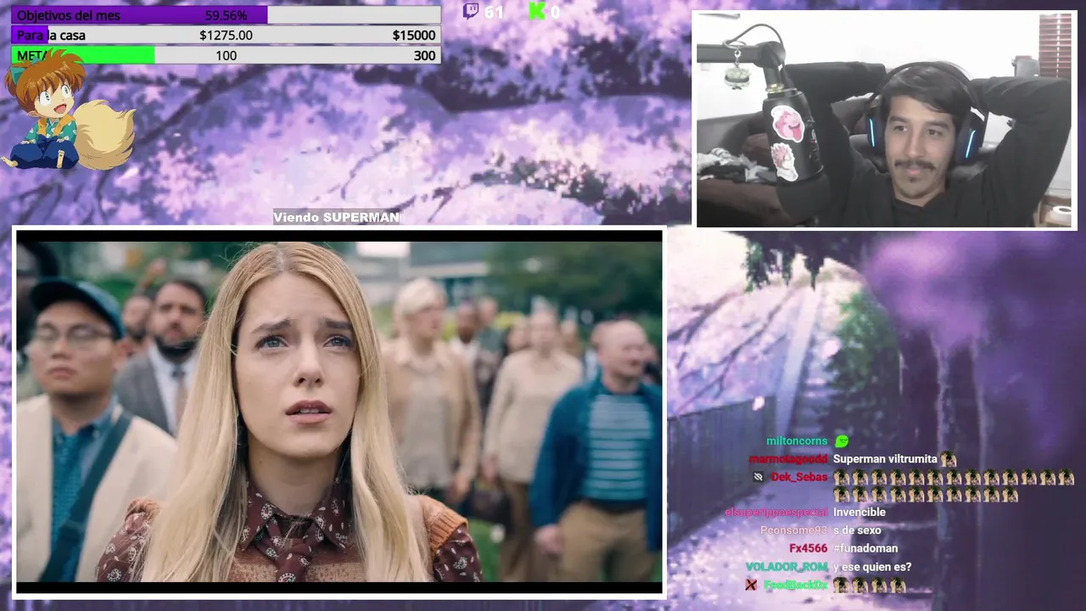Click chat username VOLADOR_ROM

(787, 567)
